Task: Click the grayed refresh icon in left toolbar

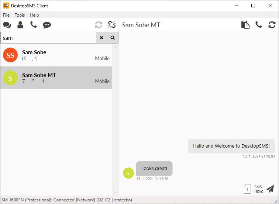Action: (x=99, y=25)
